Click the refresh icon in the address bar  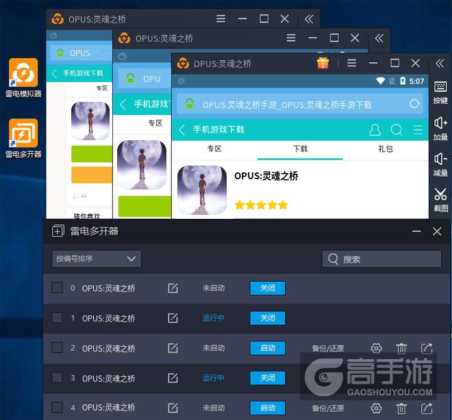(414, 104)
